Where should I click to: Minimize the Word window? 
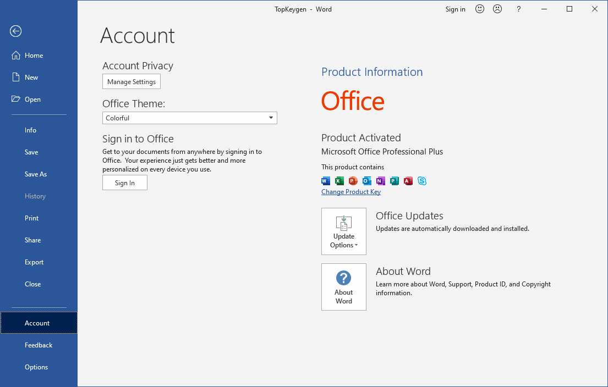(x=544, y=9)
